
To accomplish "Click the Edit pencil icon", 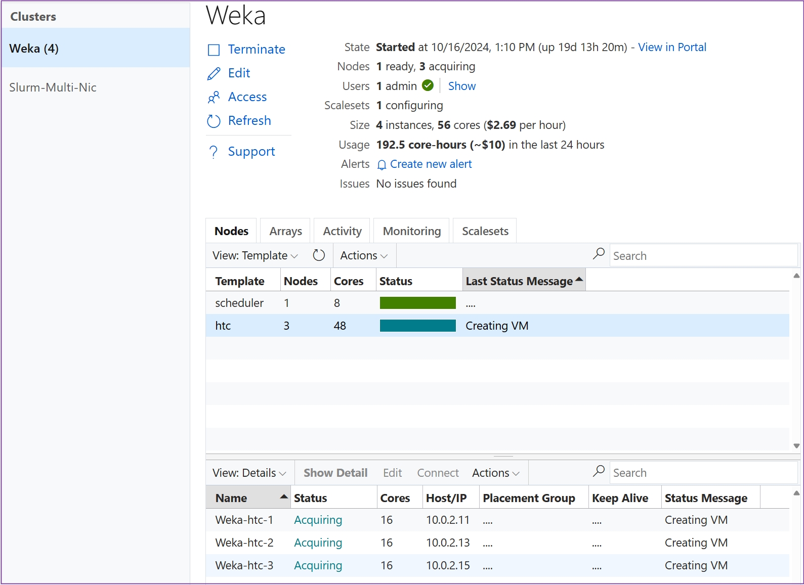I will pos(214,74).
